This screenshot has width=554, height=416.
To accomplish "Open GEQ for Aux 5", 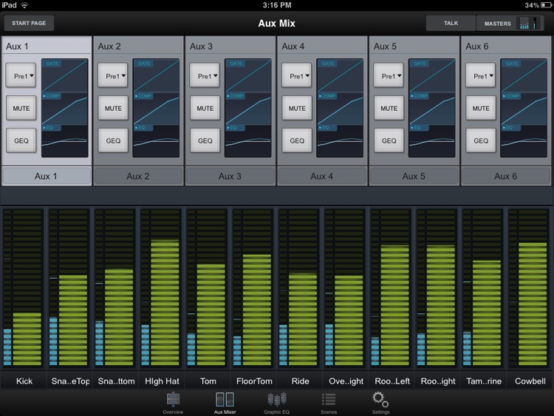I will [389, 140].
